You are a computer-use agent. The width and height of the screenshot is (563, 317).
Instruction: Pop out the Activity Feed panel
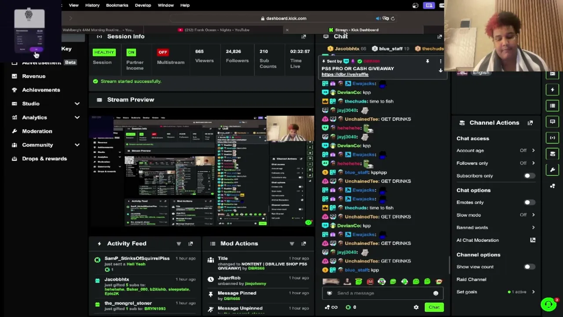190,243
